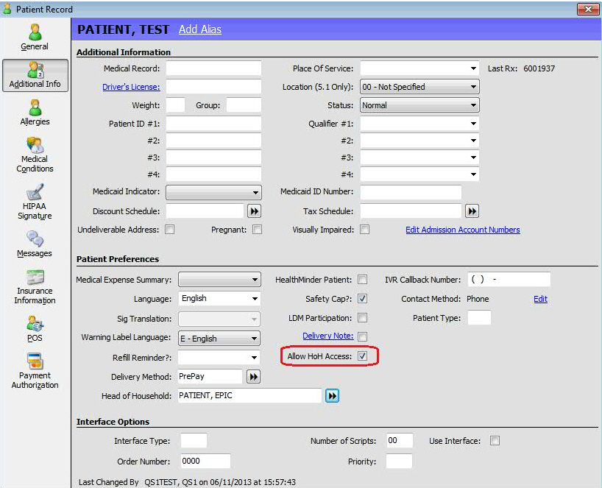Open the Medical Conditions section

tap(35, 154)
